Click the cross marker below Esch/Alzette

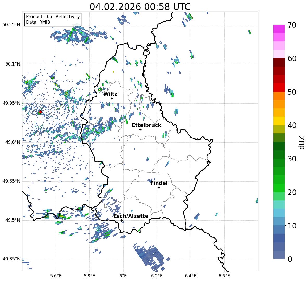[x=121, y=220]
